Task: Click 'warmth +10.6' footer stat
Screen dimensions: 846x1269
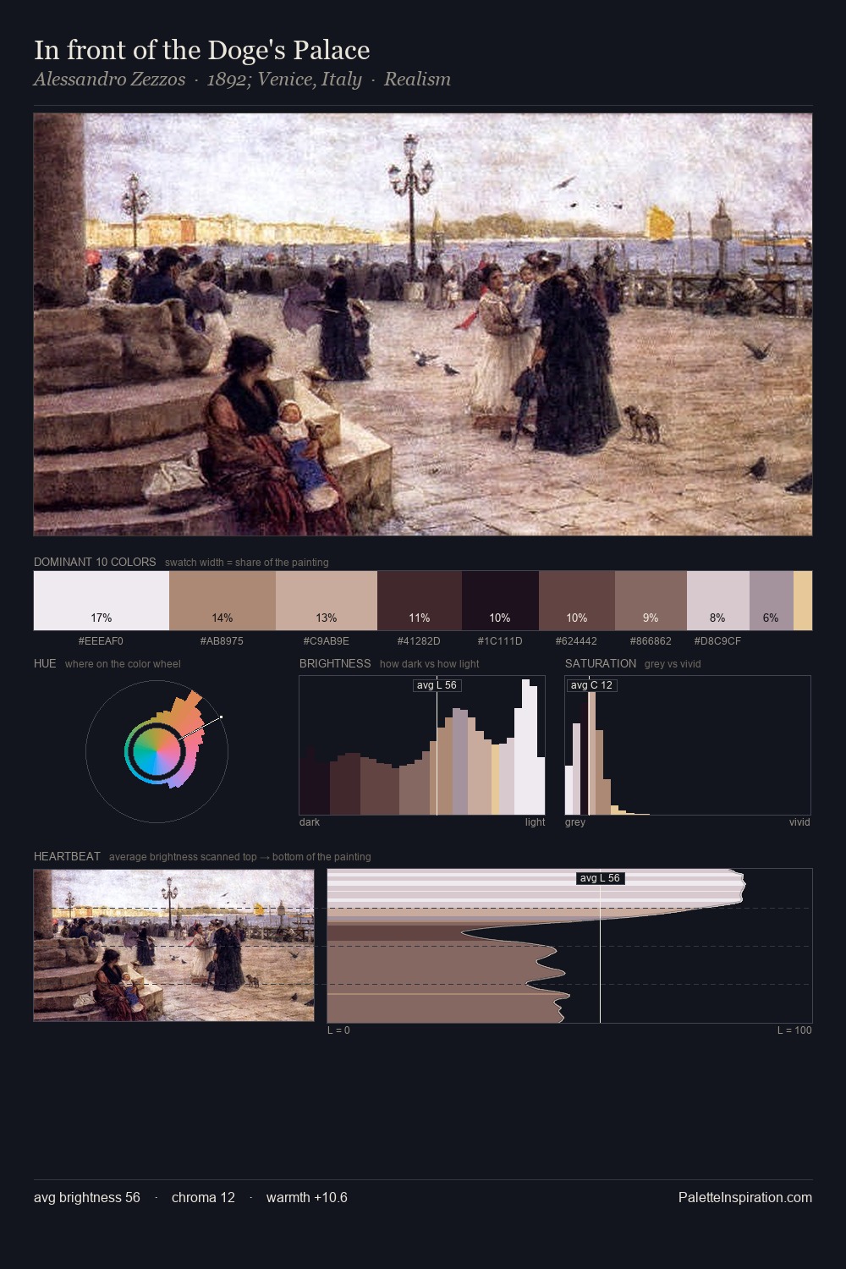Action: pos(307,1197)
